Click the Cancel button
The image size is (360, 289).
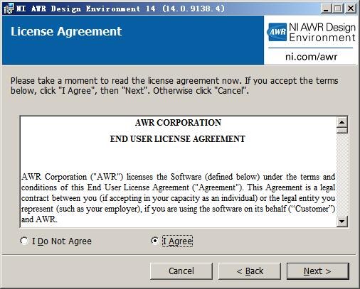(x=181, y=271)
